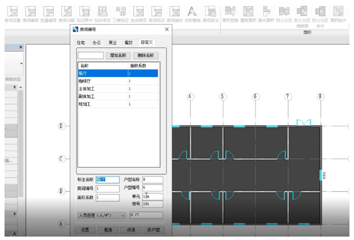Click the 面积系数 input field
The image size is (354, 240).
(108, 198)
